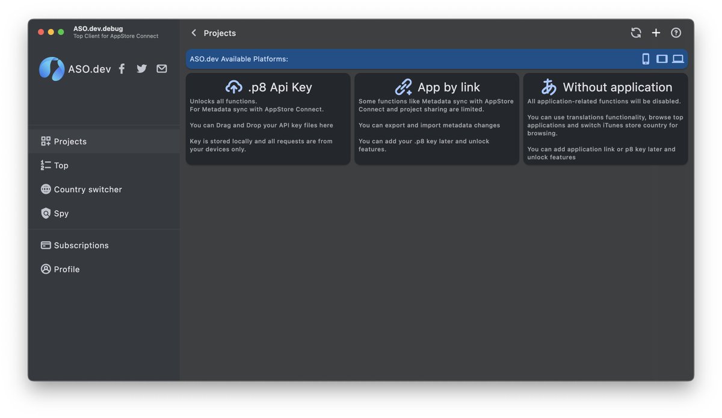Viewport: 722px width, 418px height.
Task: Click the Projects grid icon in sidebar
Action: pos(46,141)
